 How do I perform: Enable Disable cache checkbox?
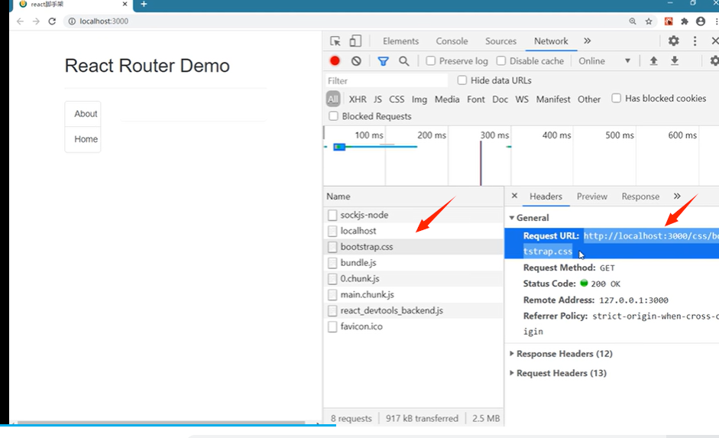click(501, 60)
